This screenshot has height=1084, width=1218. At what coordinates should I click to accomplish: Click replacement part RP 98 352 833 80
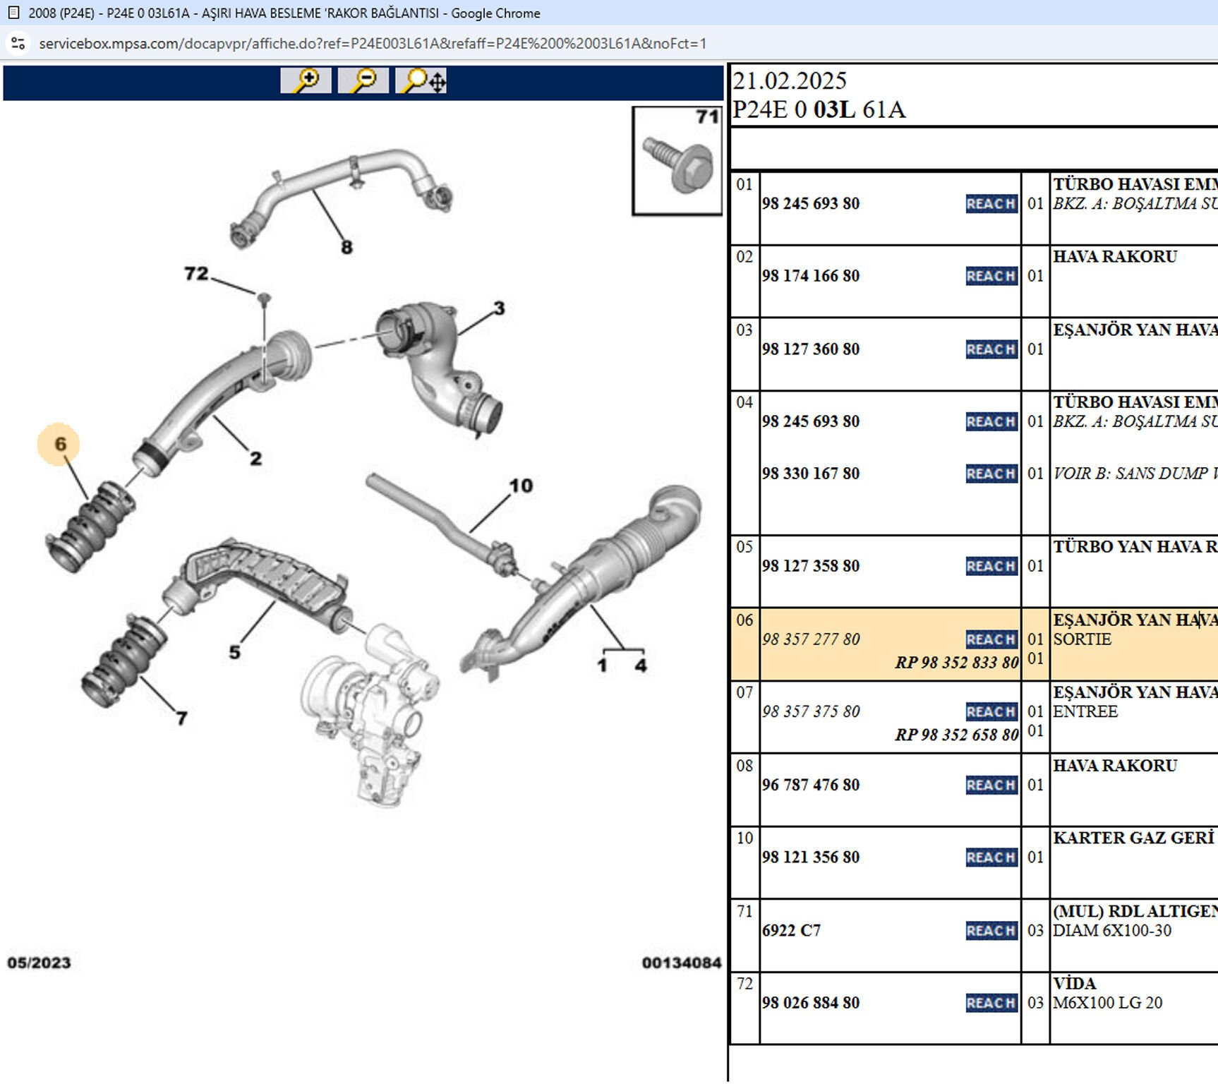coord(956,663)
